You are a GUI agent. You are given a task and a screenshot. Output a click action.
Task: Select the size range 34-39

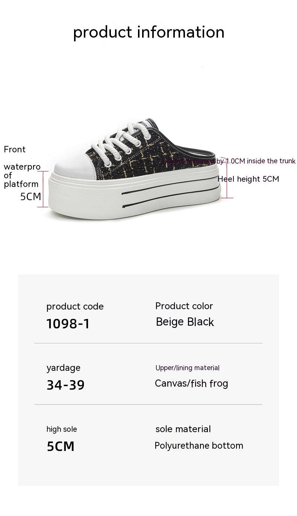tap(65, 385)
